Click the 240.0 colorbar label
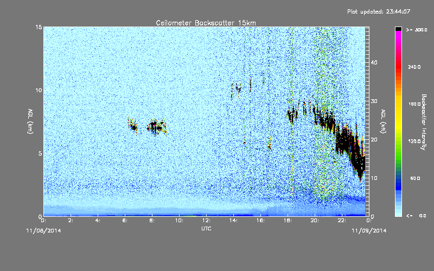 tap(414, 67)
